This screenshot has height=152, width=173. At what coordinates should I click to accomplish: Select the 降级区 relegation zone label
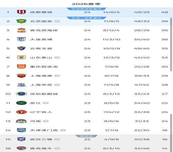point(86,136)
